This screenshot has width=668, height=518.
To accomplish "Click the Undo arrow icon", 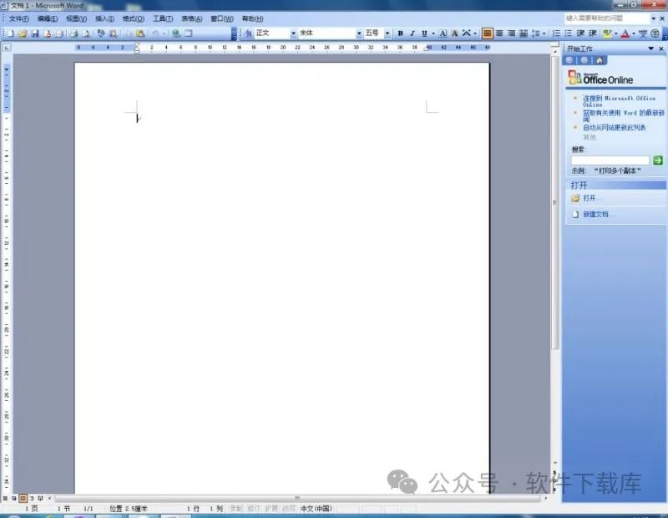I will point(155,33).
